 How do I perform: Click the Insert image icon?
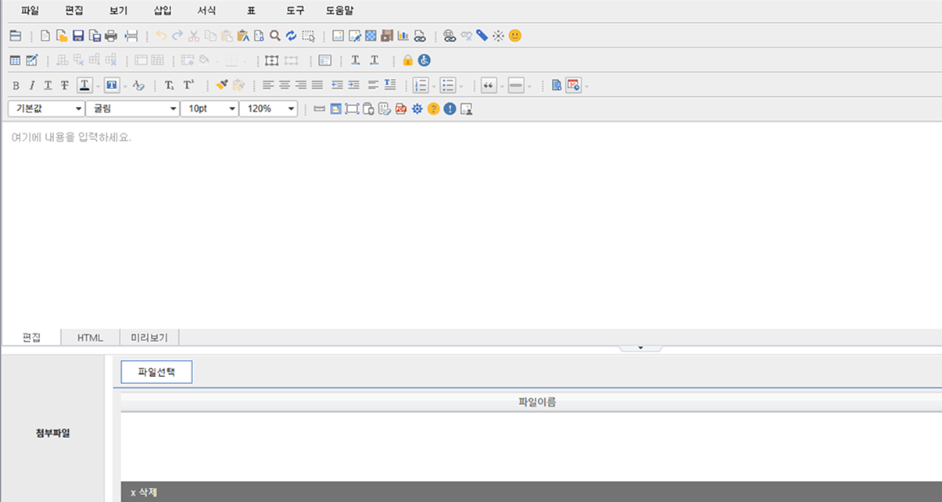(338, 36)
